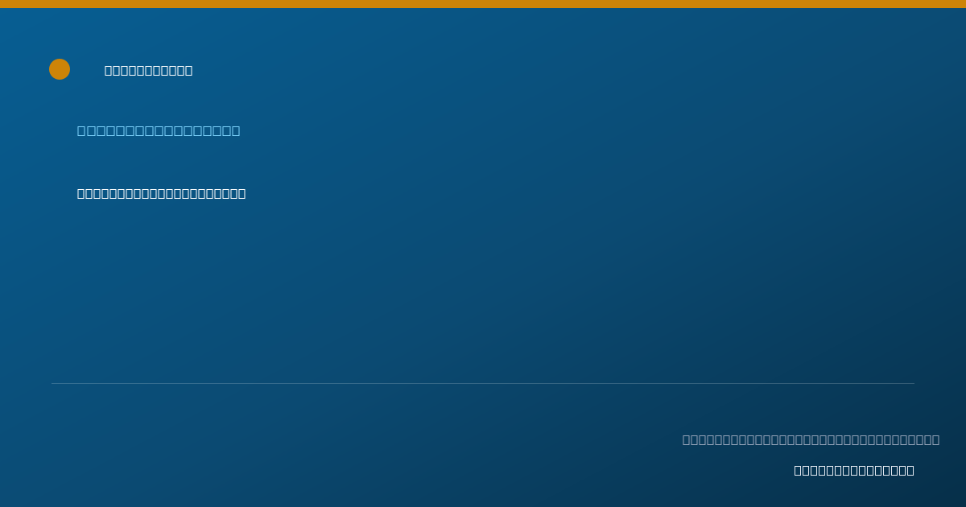The image size is (966, 507).
Task: Click the end of the gray caption line
Action: click(935, 439)
